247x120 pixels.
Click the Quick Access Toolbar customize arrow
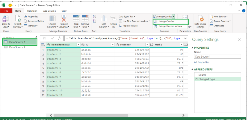[16, 5]
